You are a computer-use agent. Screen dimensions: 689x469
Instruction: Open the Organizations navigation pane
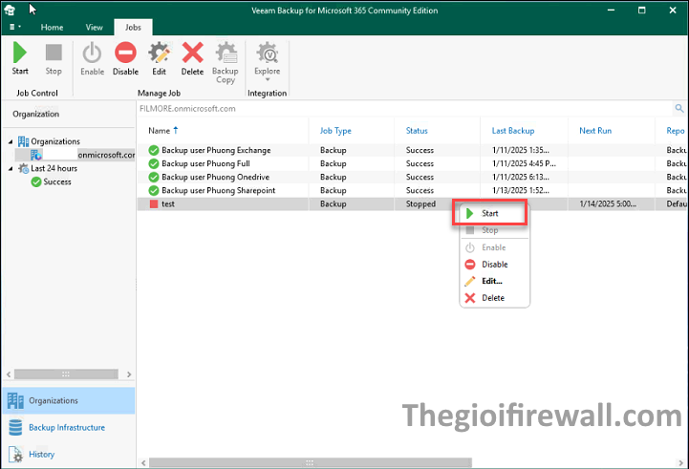pos(69,400)
